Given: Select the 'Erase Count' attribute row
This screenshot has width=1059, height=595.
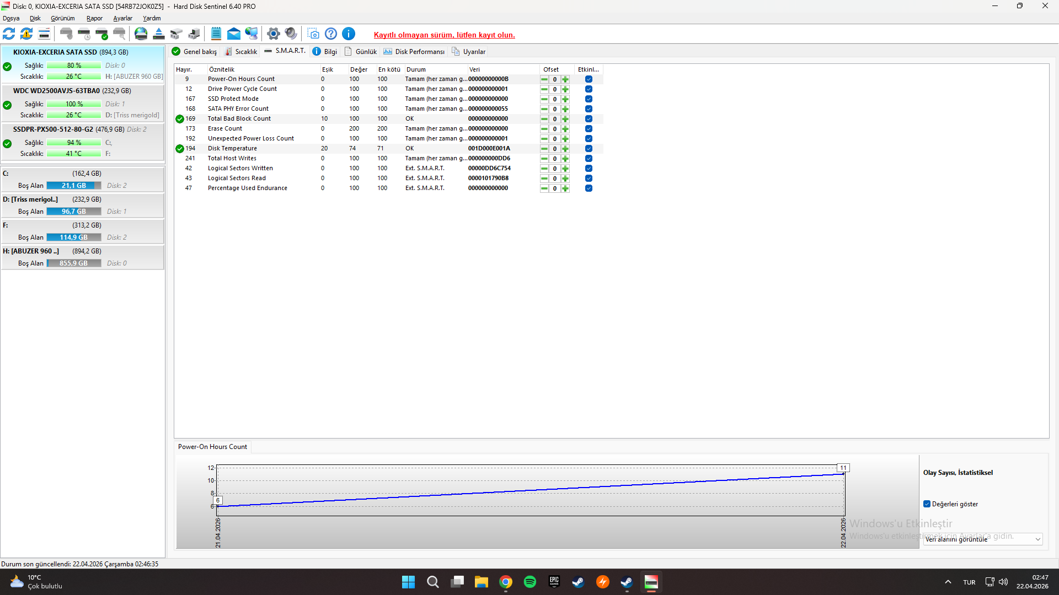Looking at the screenshot, I should pos(389,129).
